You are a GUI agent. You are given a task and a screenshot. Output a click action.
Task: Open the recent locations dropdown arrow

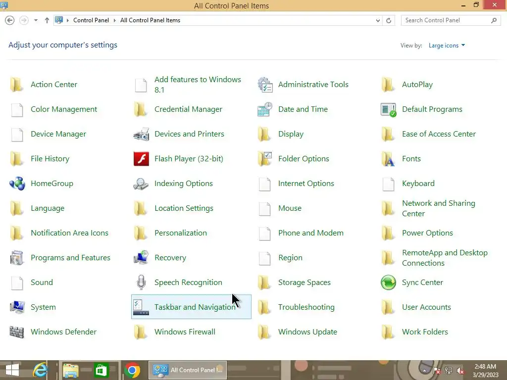pyautogui.click(x=36, y=20)
